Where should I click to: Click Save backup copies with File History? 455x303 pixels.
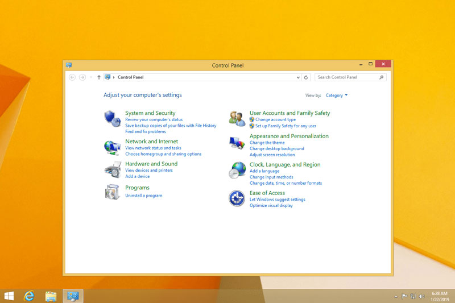(x=171, y=126)
